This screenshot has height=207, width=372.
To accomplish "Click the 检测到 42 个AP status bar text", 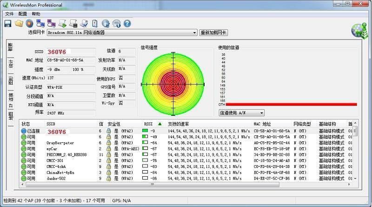I will pos(54,200).
